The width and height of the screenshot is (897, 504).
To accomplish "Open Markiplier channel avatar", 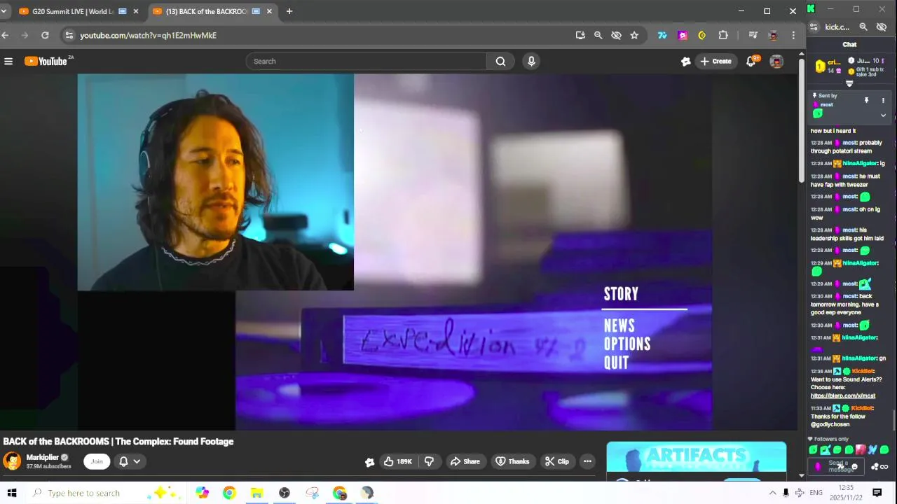I will coord(12,461).
